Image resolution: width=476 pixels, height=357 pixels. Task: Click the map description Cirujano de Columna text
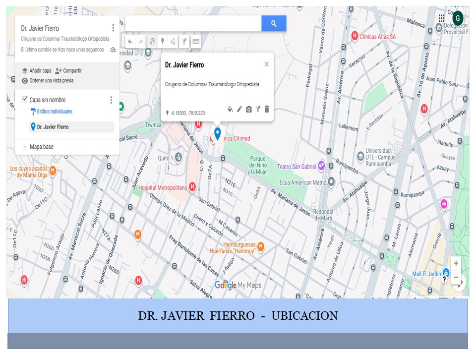pos(65,39)
